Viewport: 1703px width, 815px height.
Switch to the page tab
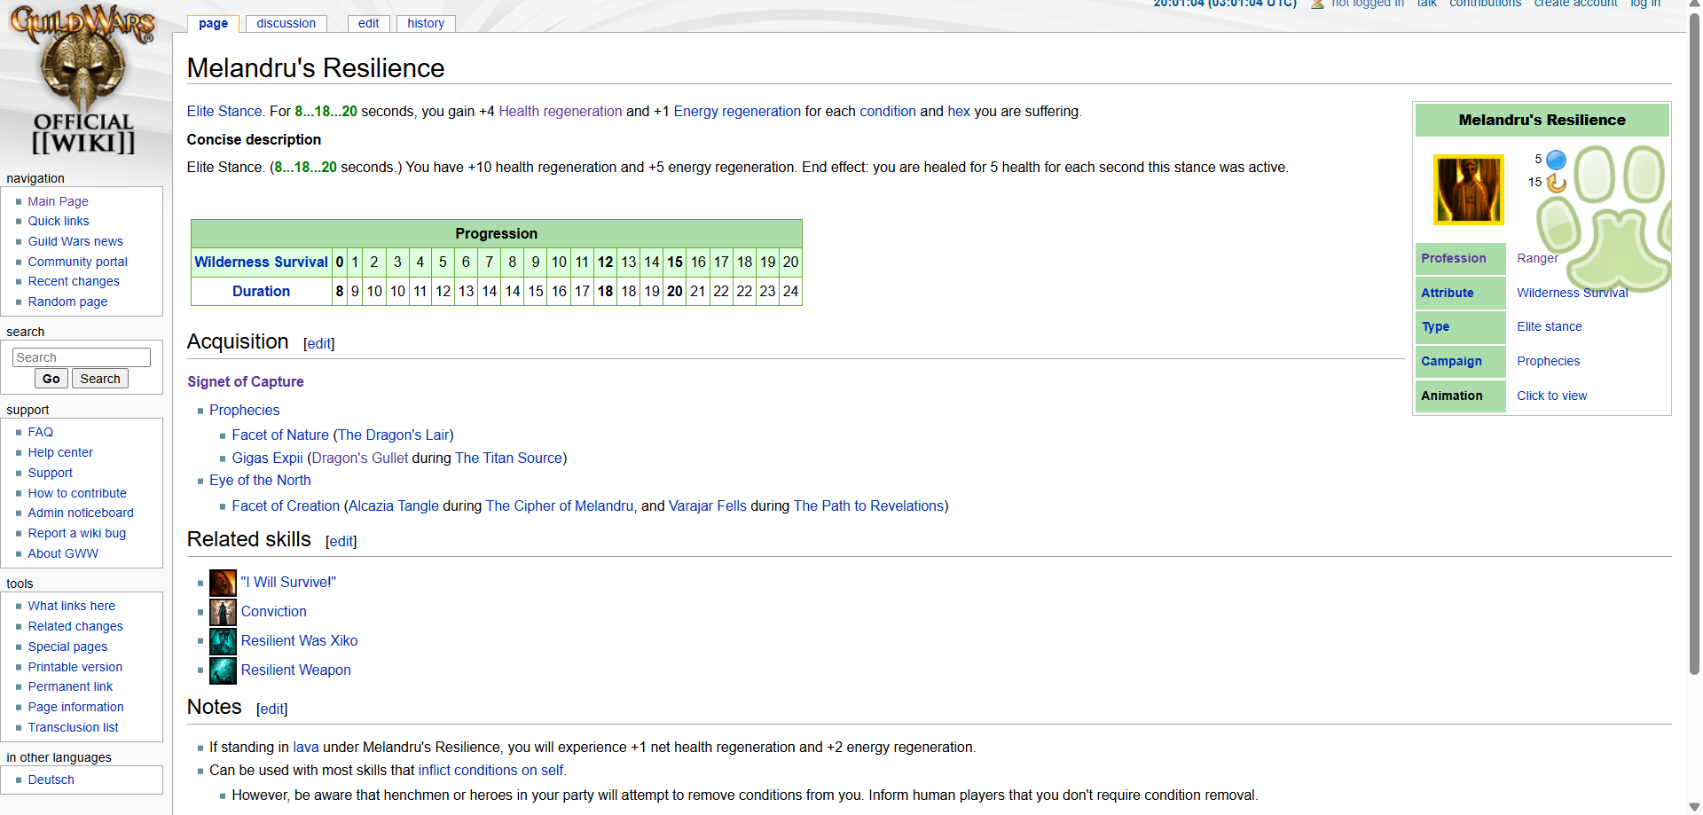pos(213,24)
